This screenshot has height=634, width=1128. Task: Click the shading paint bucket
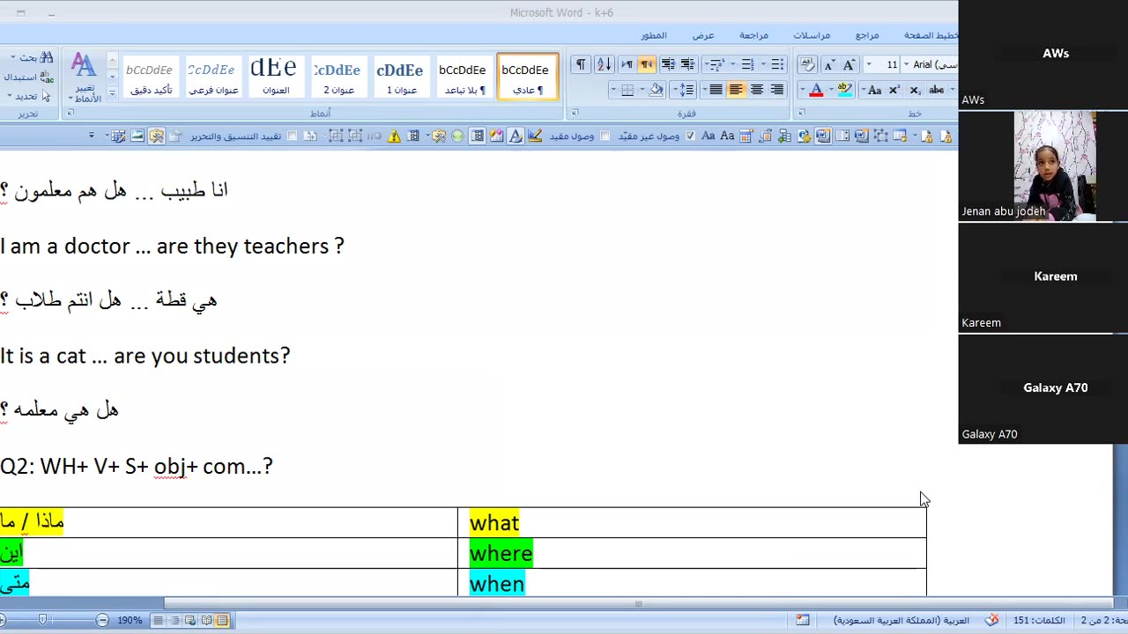(x=657, y=90)
